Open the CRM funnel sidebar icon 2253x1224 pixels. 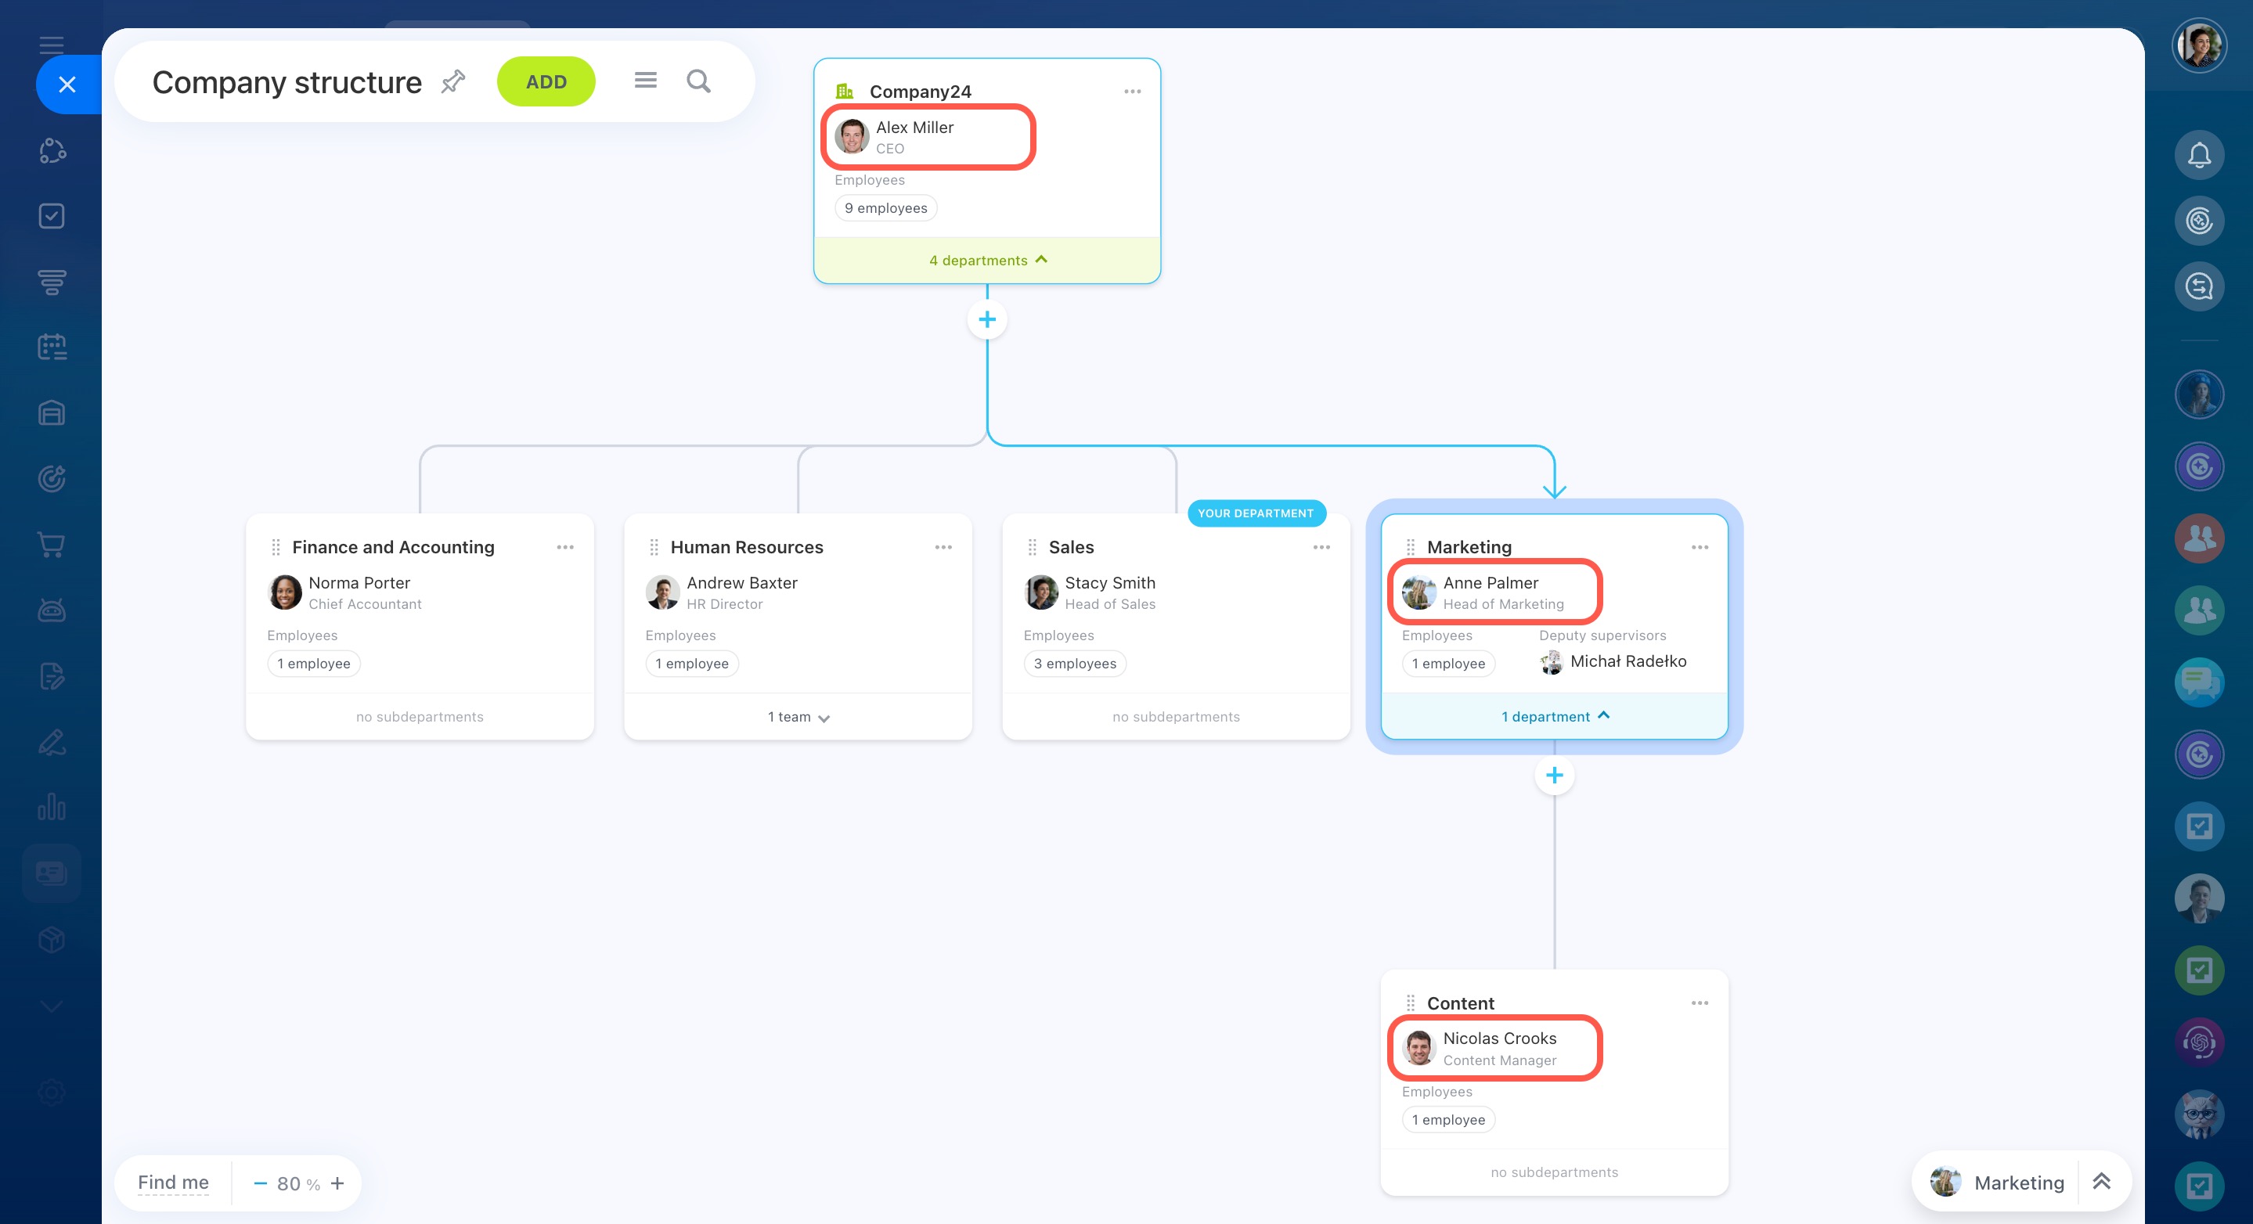[x=52, y=282]
